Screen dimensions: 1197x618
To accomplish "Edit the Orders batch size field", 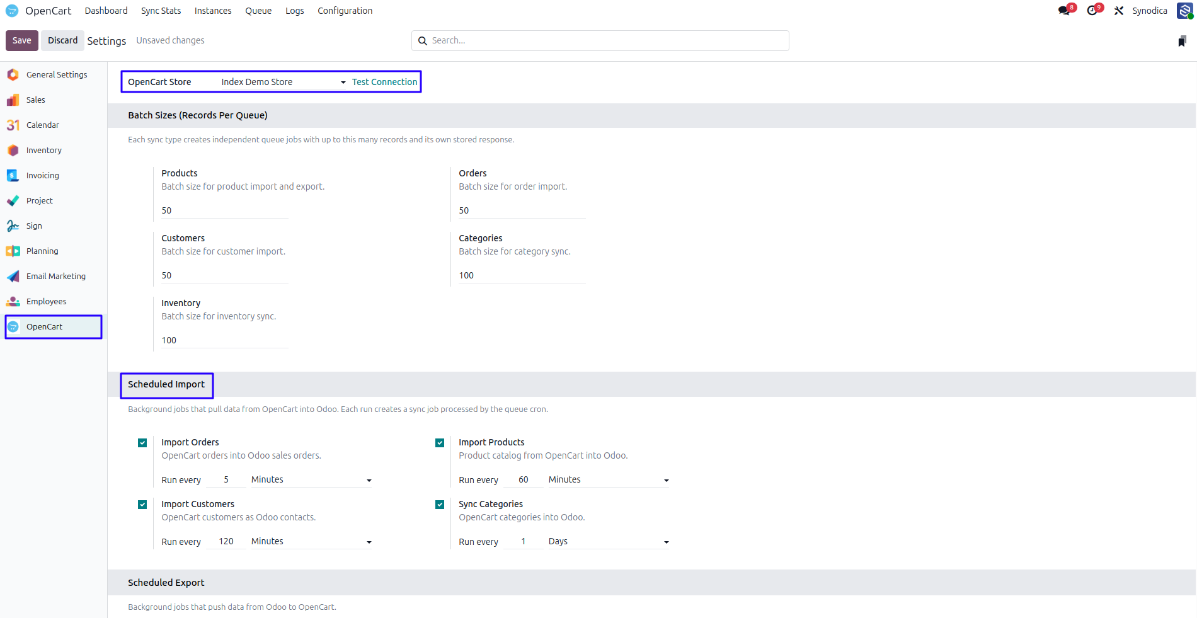I will pyautogui.click(x=522, y=210).
